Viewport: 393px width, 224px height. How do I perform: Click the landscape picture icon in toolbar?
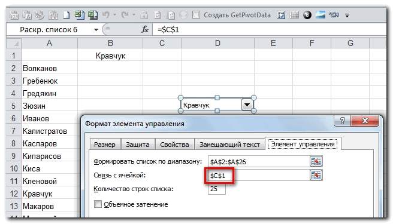coord(320,15)
